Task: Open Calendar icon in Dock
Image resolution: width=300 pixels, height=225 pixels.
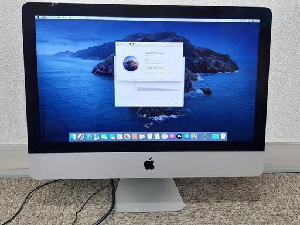Action: pos(142,137)
